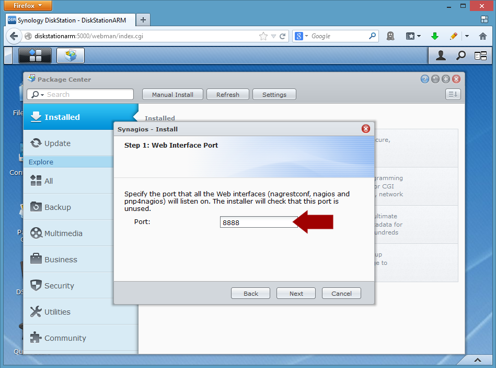Expand the bottom-right corner up arrow
496x368 pixels.
pyautogui.click(x=478, y=360)
